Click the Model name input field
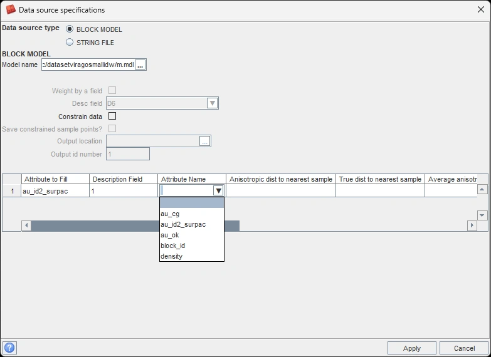 (x=87, y=65)
